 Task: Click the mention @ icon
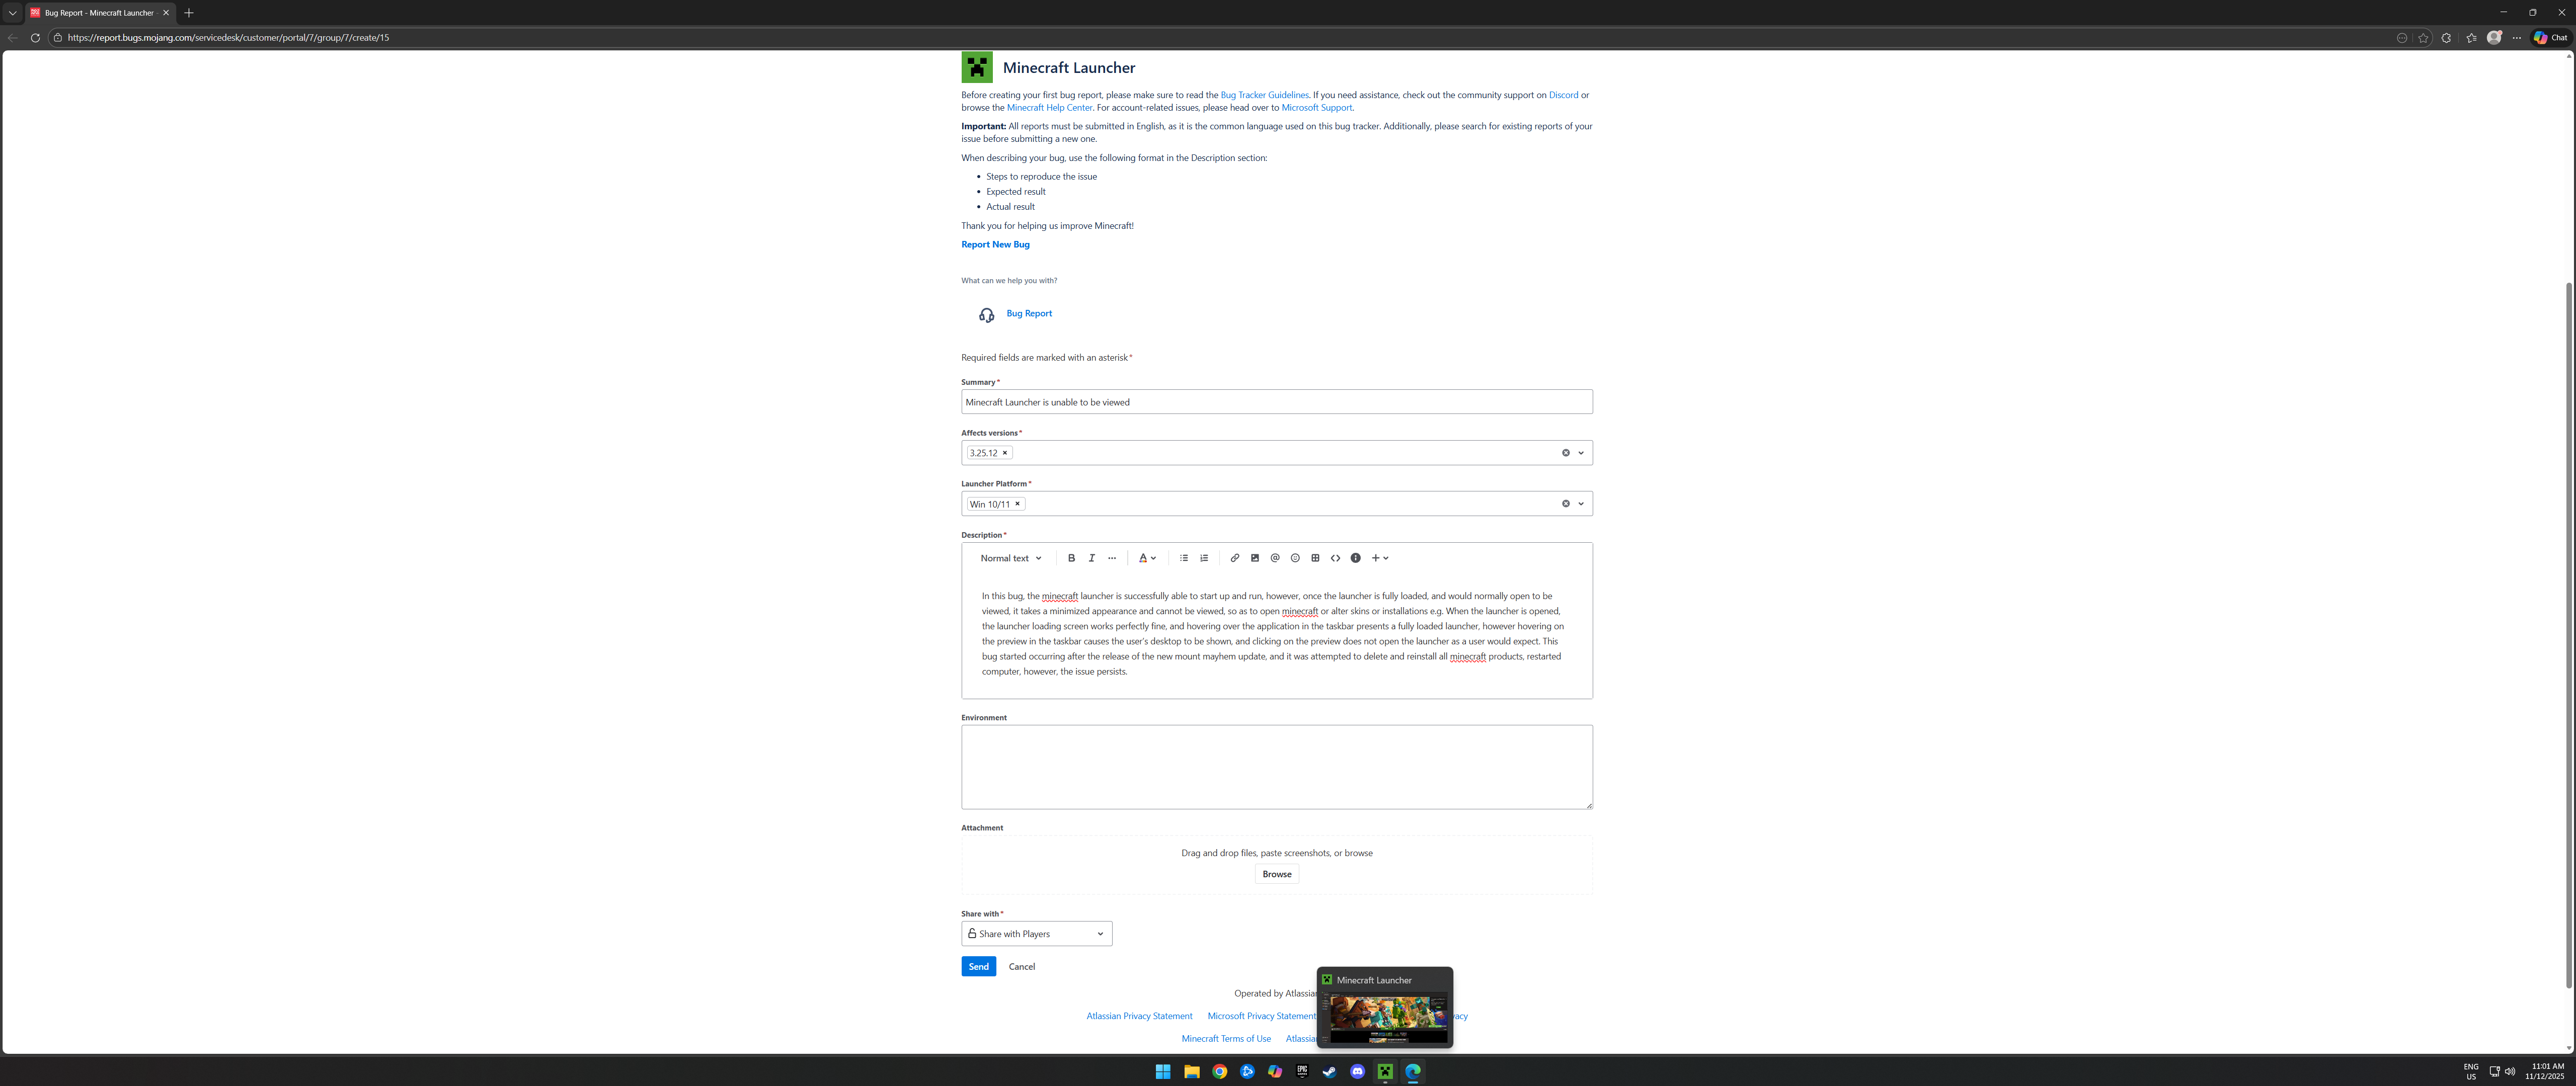pyautogui.click(x=1275, y=558)
